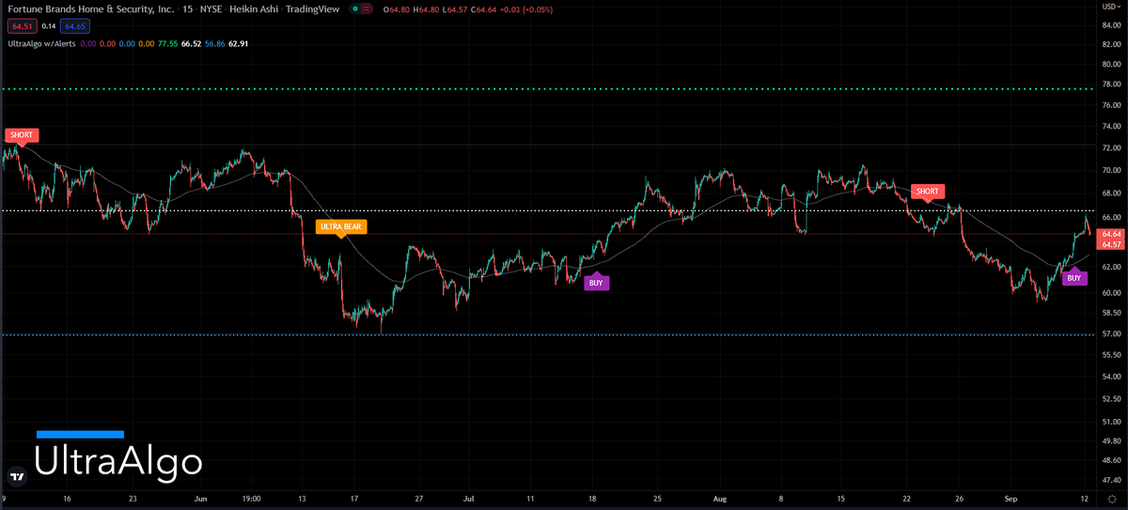1128x510 pixels.
Task: Click the green indicator value 77.55
Action: click(x=169, y=43)
